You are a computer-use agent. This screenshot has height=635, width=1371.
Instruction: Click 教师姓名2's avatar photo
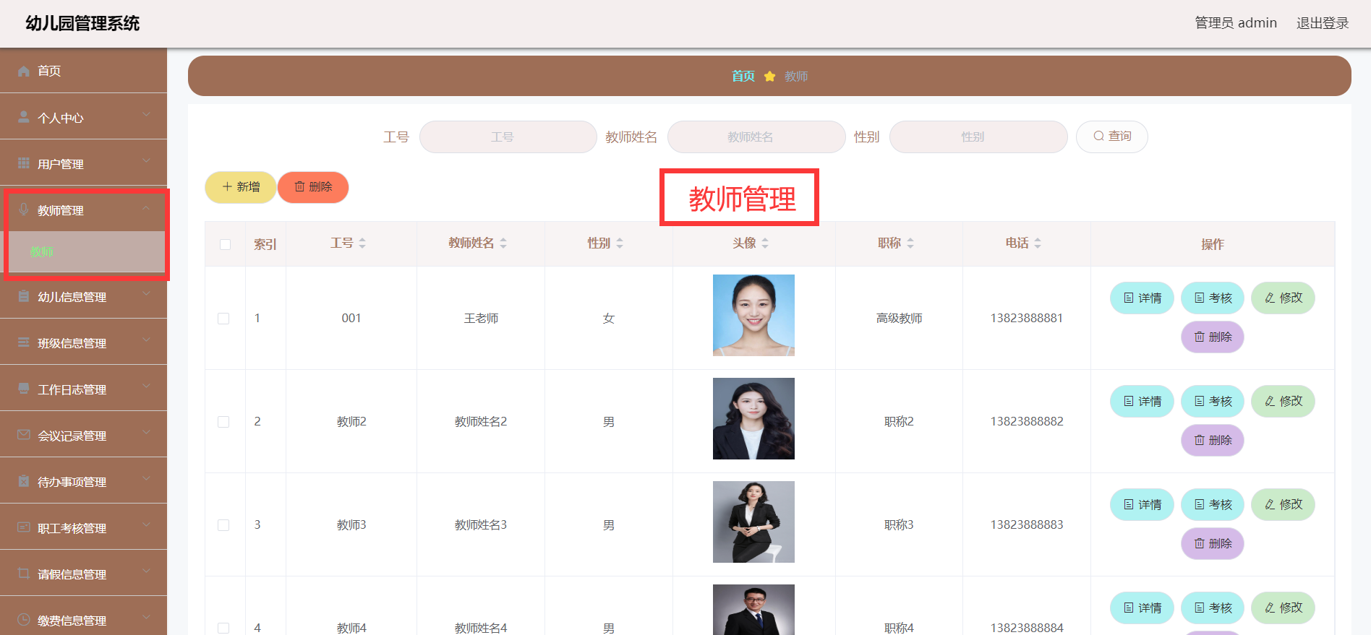[753, 418]
